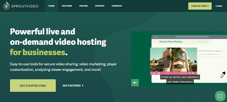Click the eyedropper icon in demo video
The image size is (227, 102).
[x=223, y=75]
